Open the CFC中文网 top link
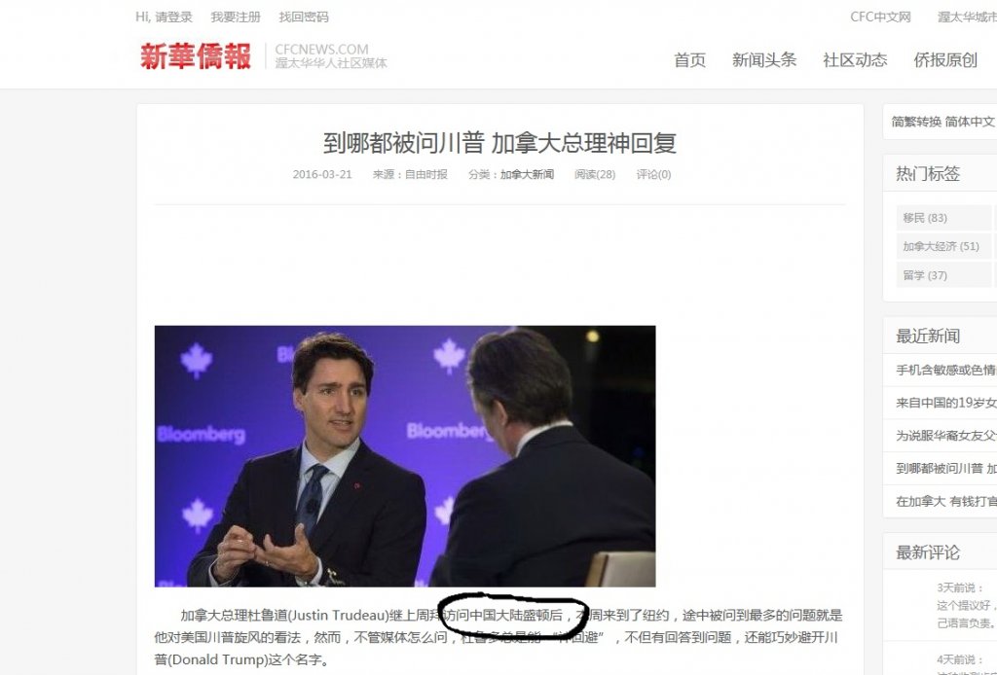Viewport: 997px width, 675px height. 880,18
